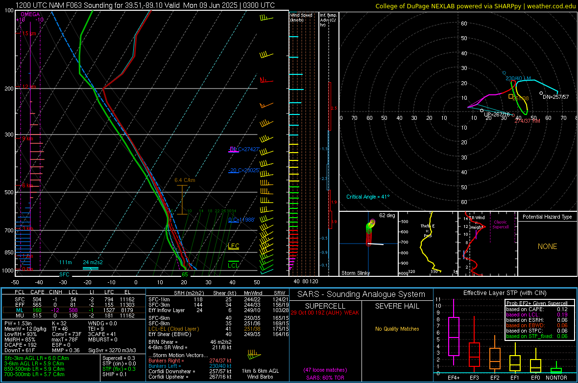
Task: Click the 230/40 LM hodograph label
Action: click(518, 78)
